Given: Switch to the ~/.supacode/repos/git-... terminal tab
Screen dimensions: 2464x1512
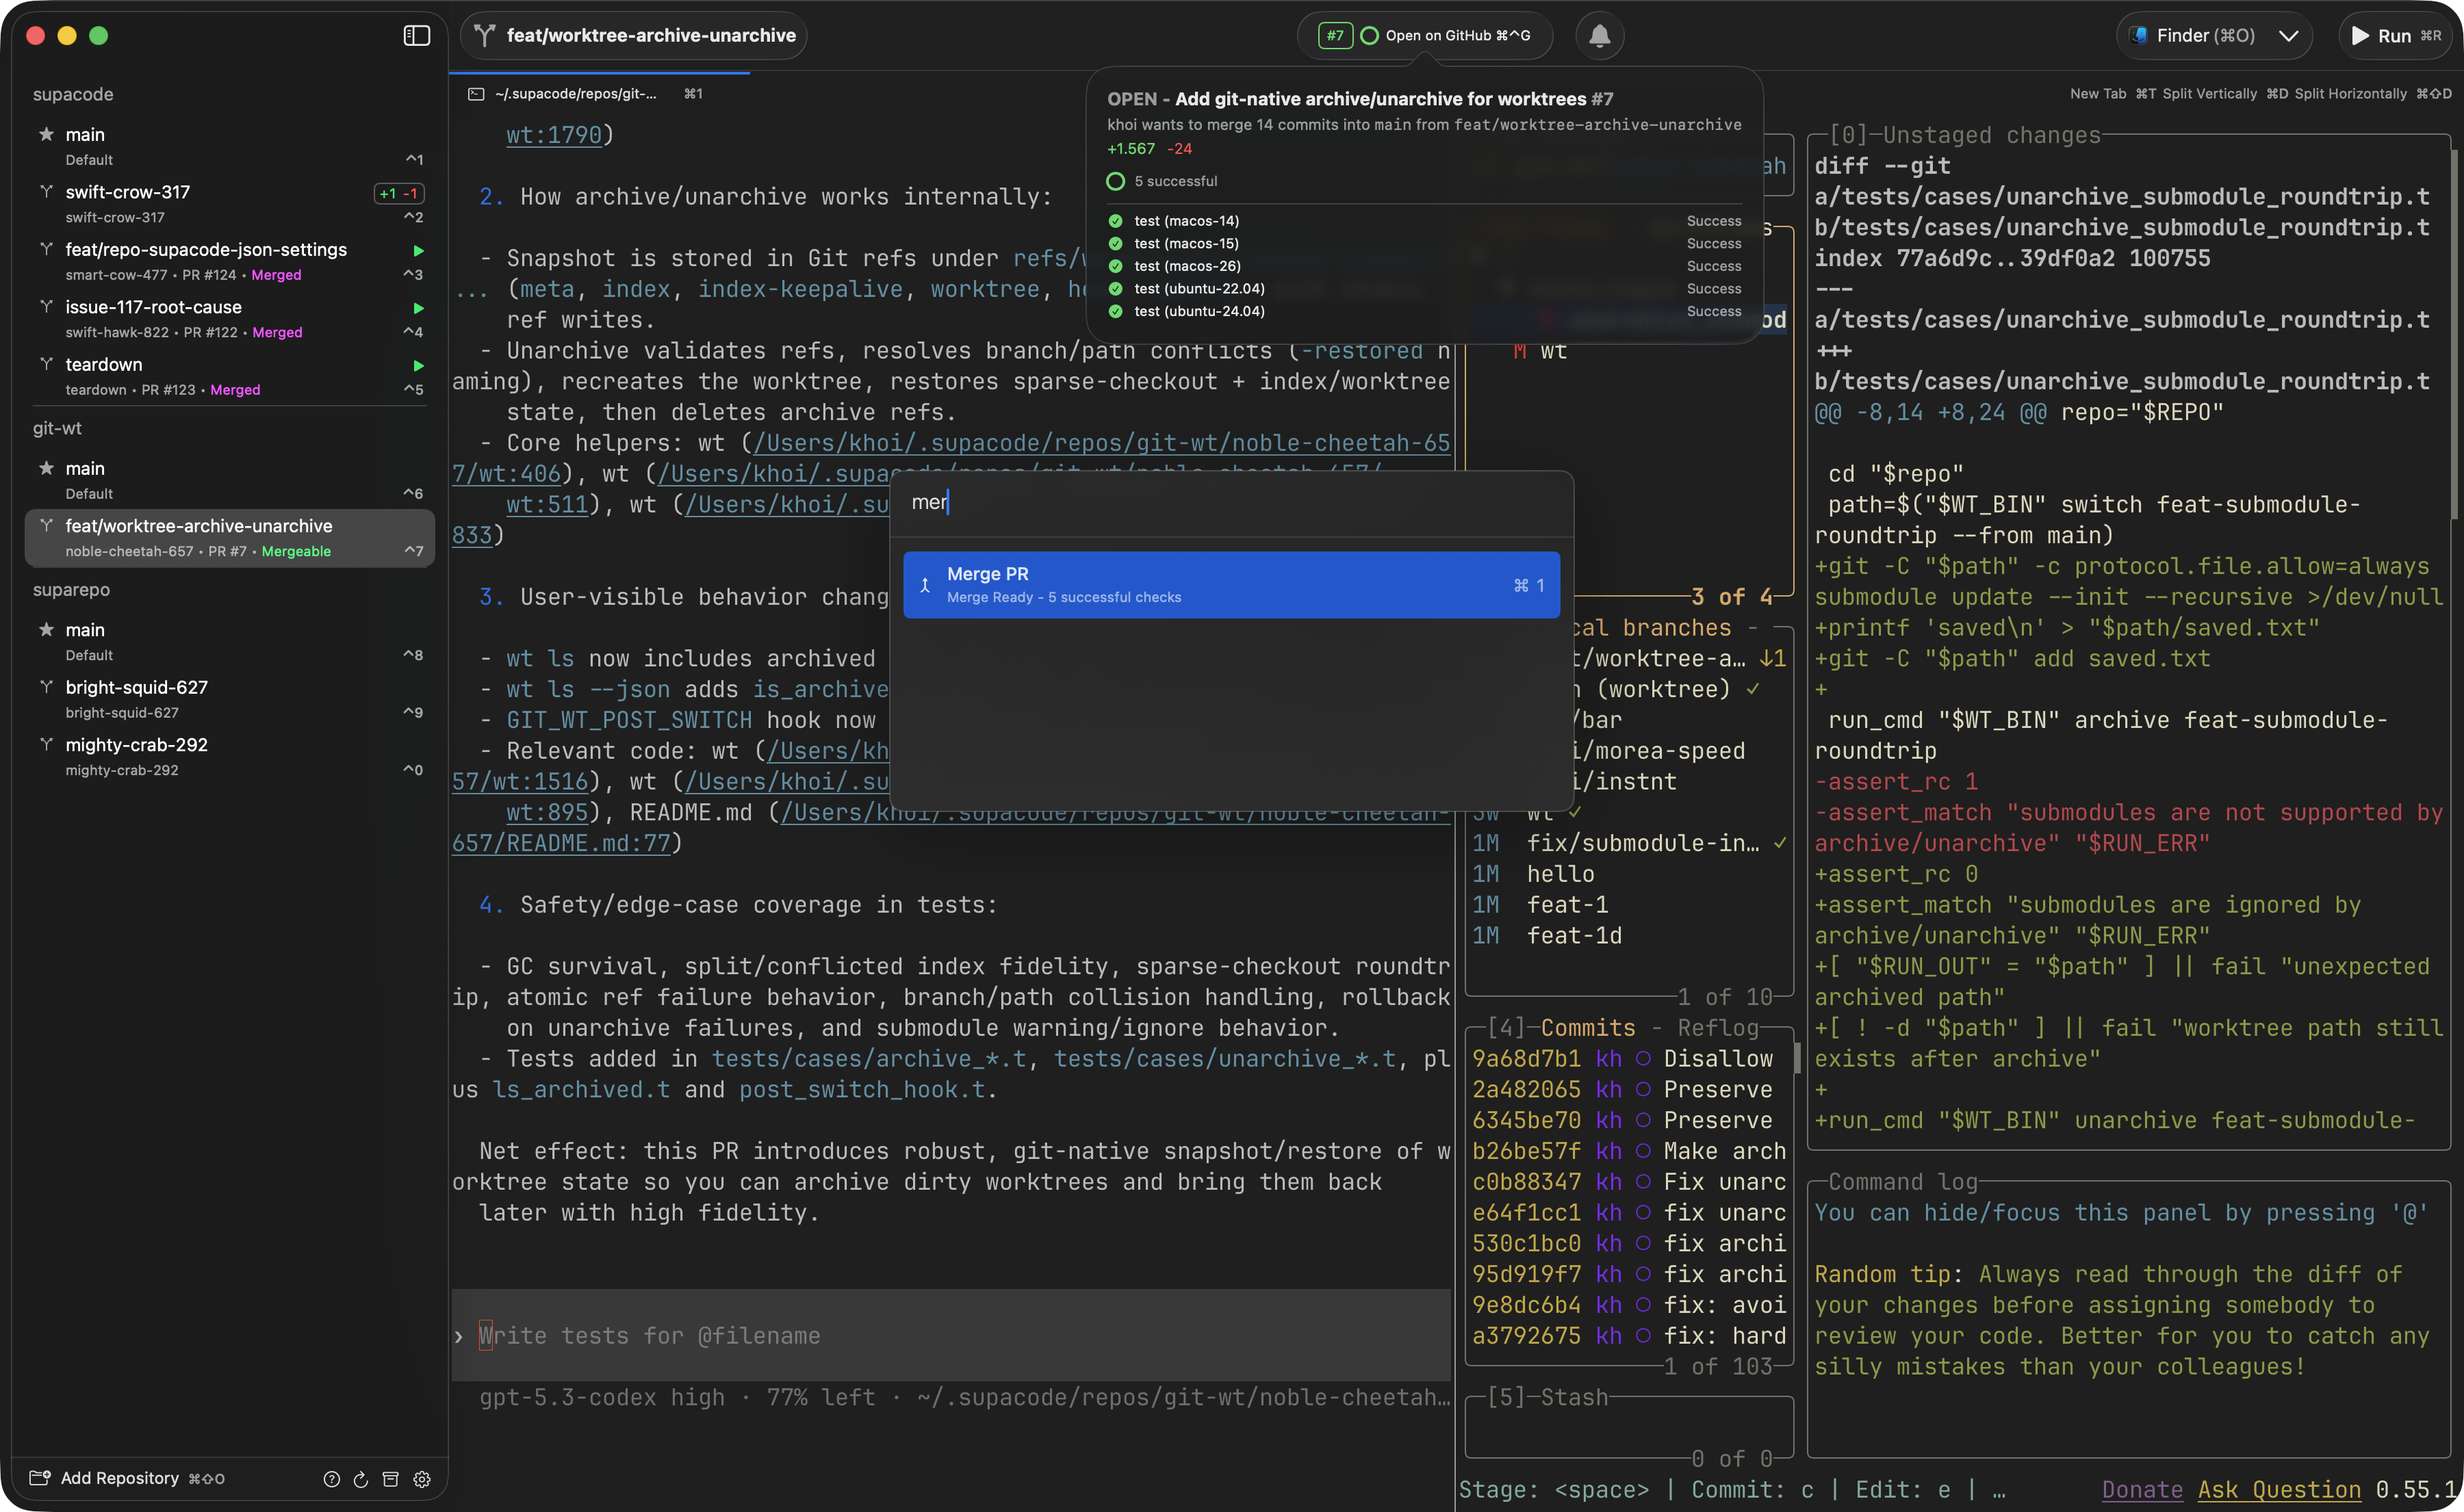Looking at the screenshot, I should point(575,93).
